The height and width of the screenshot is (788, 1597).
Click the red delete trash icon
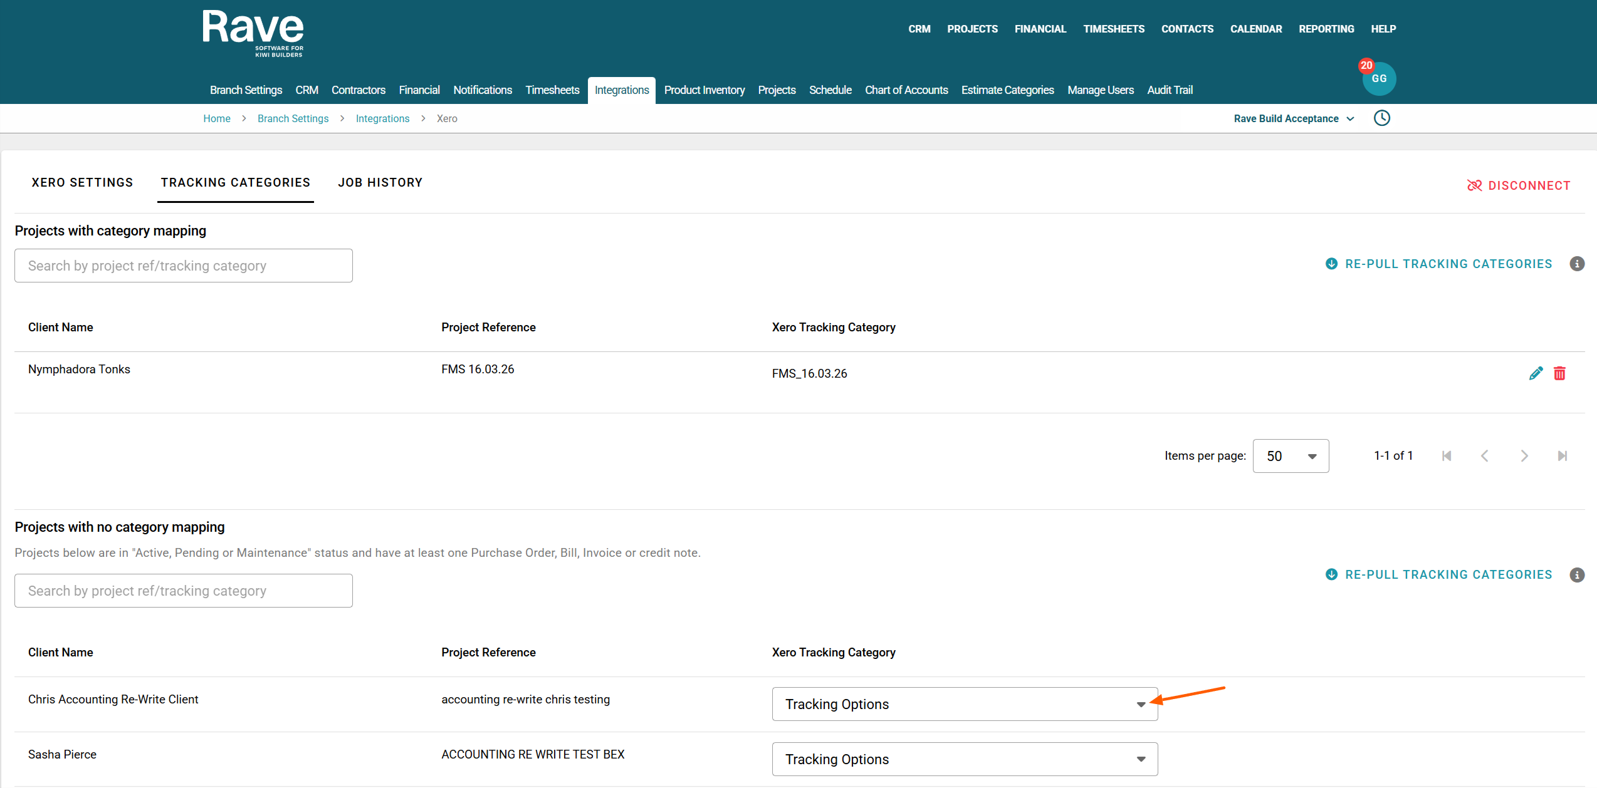(1559, 373)
